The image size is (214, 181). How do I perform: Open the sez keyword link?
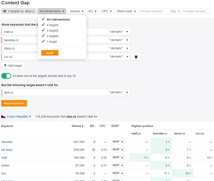[4, 173]
